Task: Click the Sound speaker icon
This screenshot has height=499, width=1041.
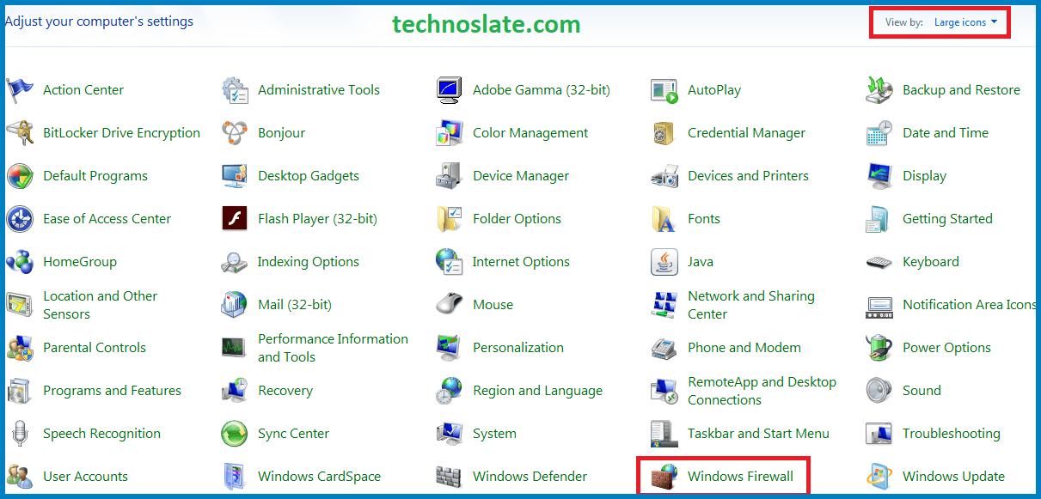Action: (879, 391)
